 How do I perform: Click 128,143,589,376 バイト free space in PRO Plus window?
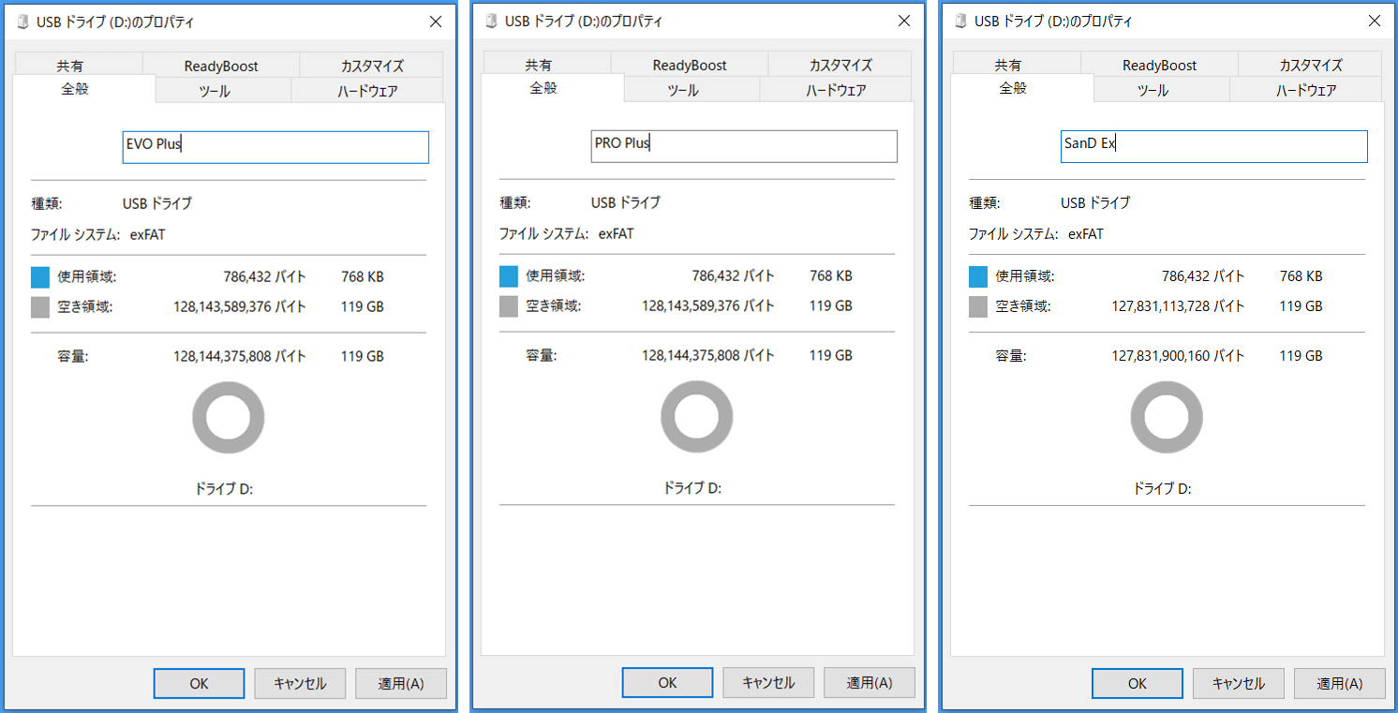click(708, 305)
